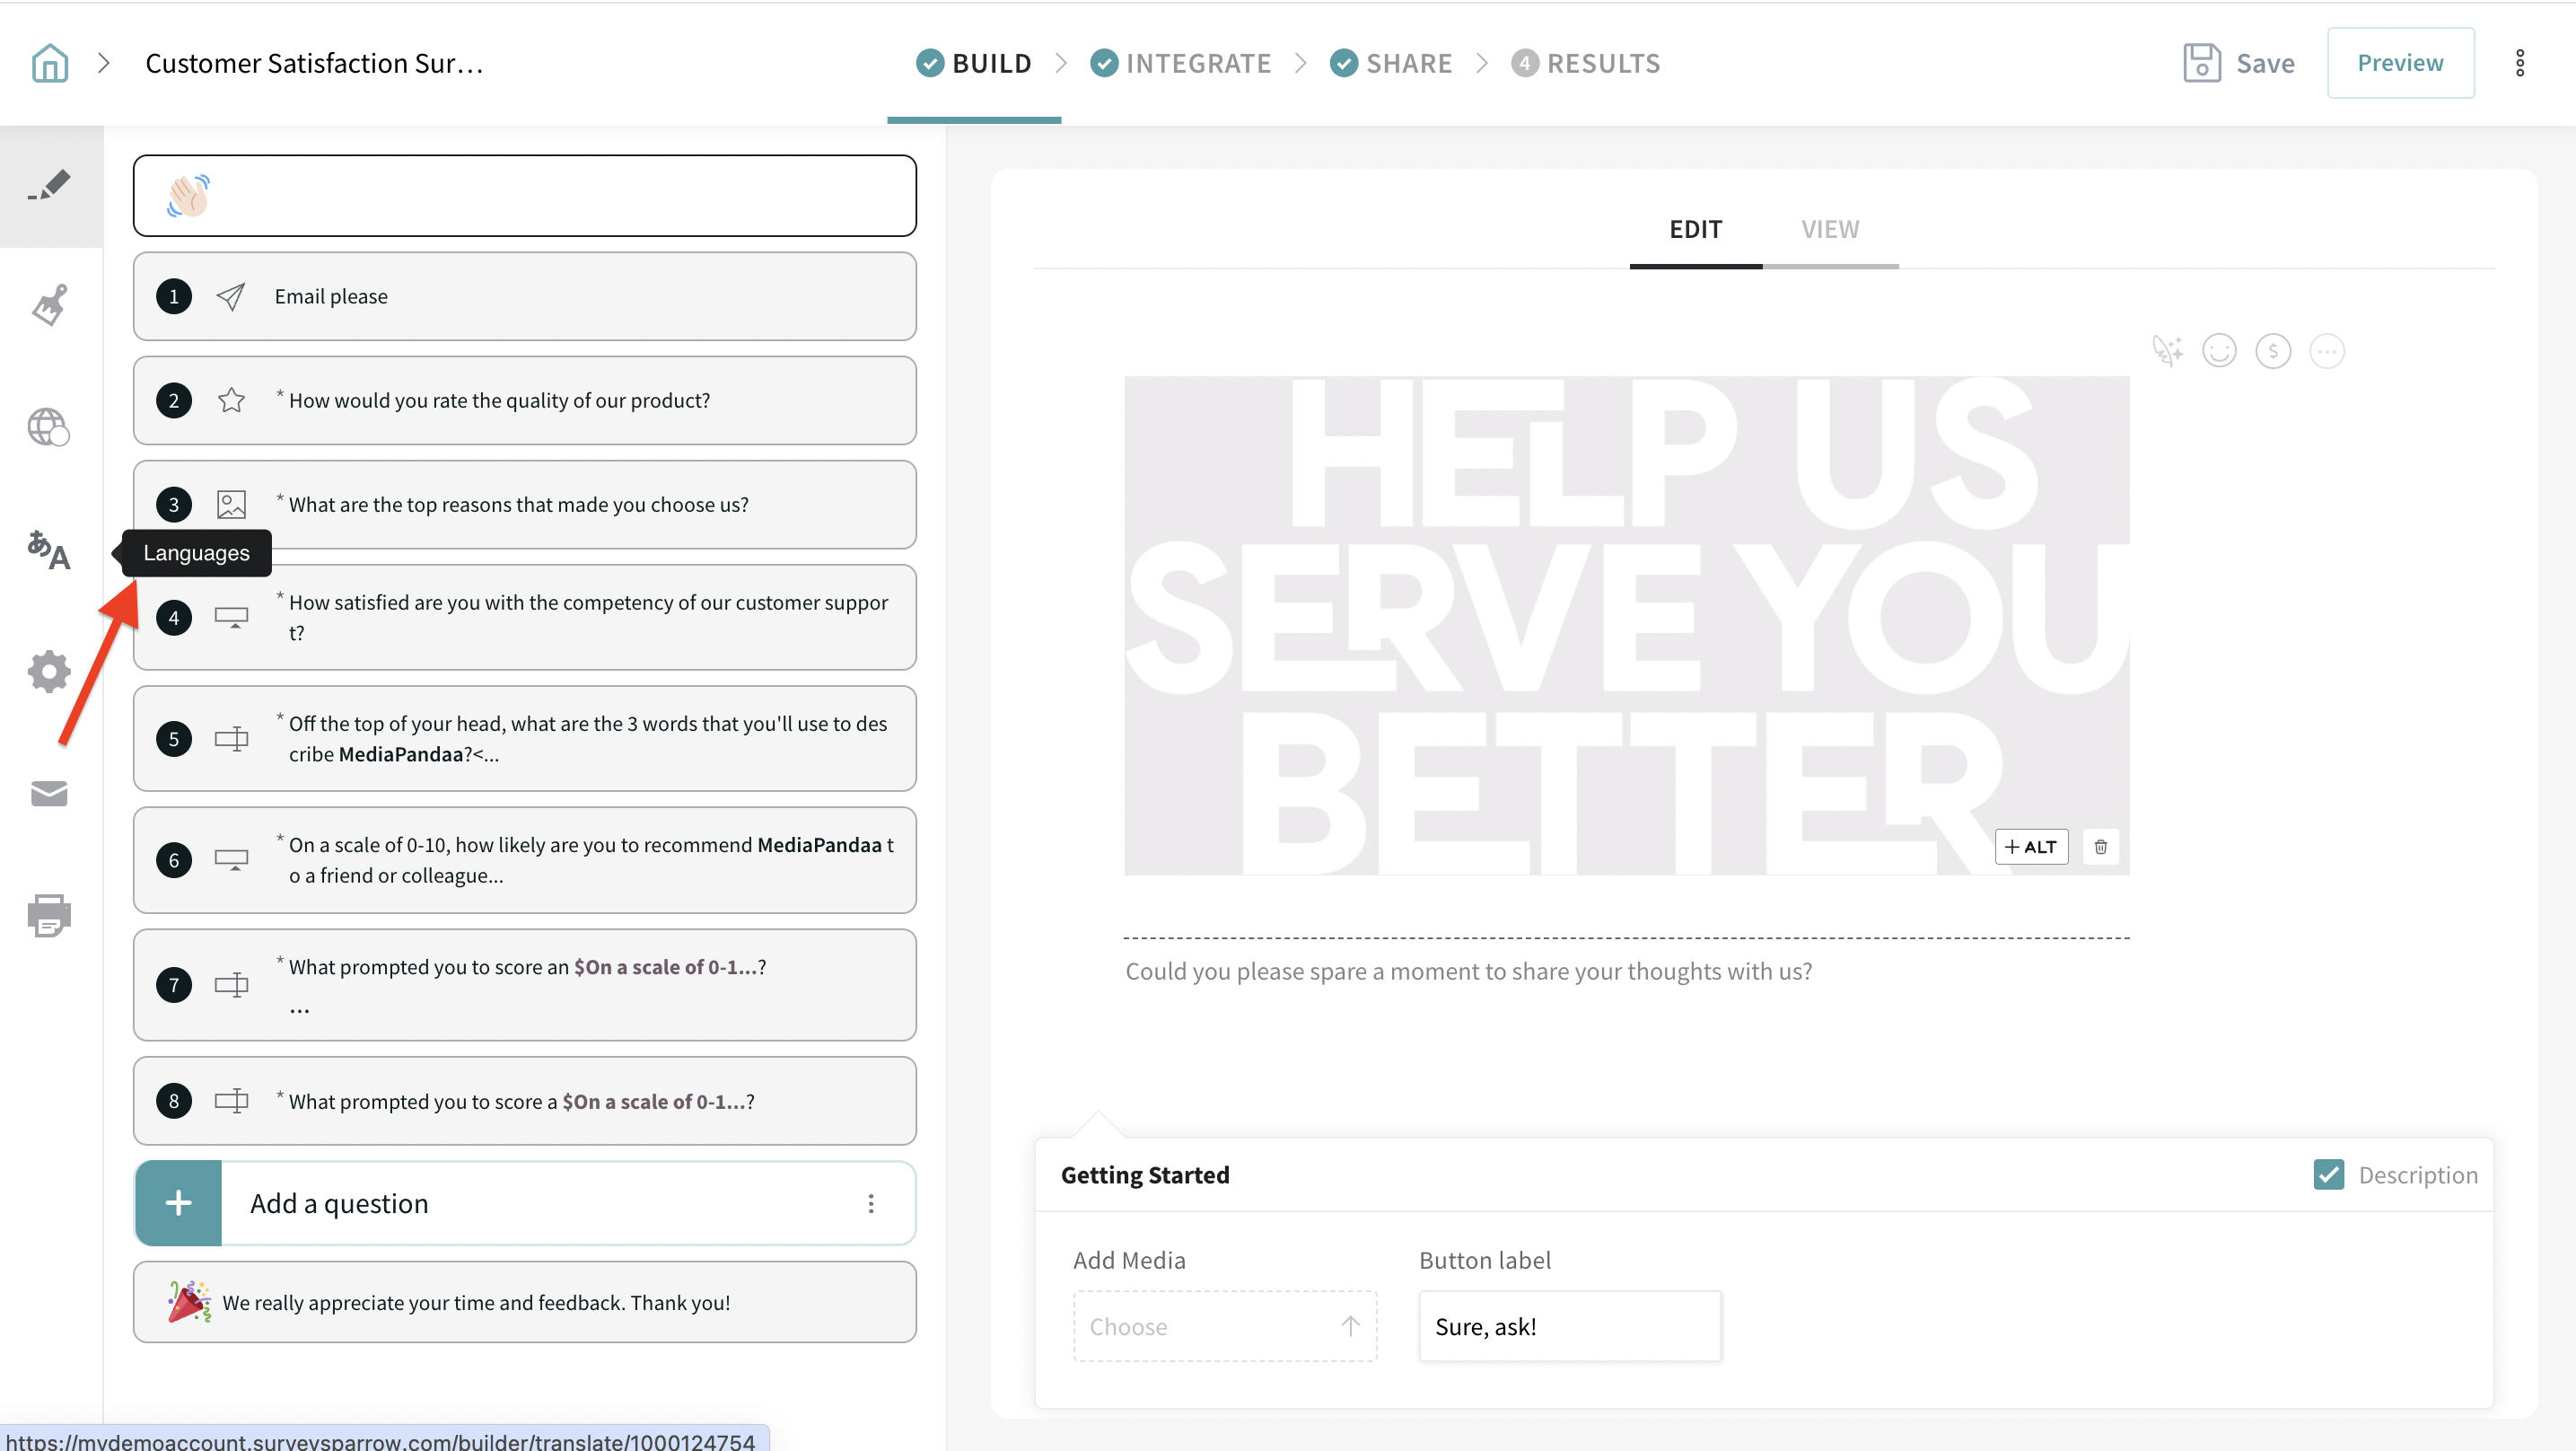Viewport: 2576px width, 1451px height.
Task: Click the Save button
Action: tap(2238, 63)
